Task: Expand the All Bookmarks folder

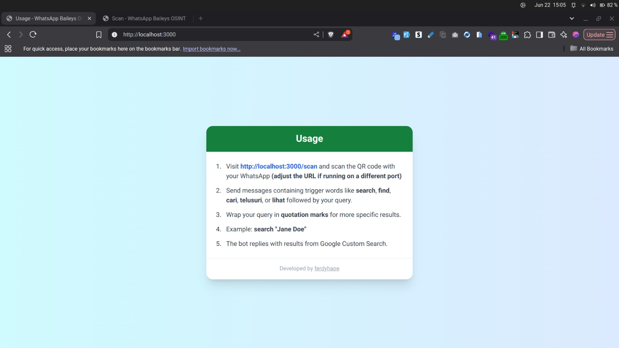Action: tap(592, 49)
